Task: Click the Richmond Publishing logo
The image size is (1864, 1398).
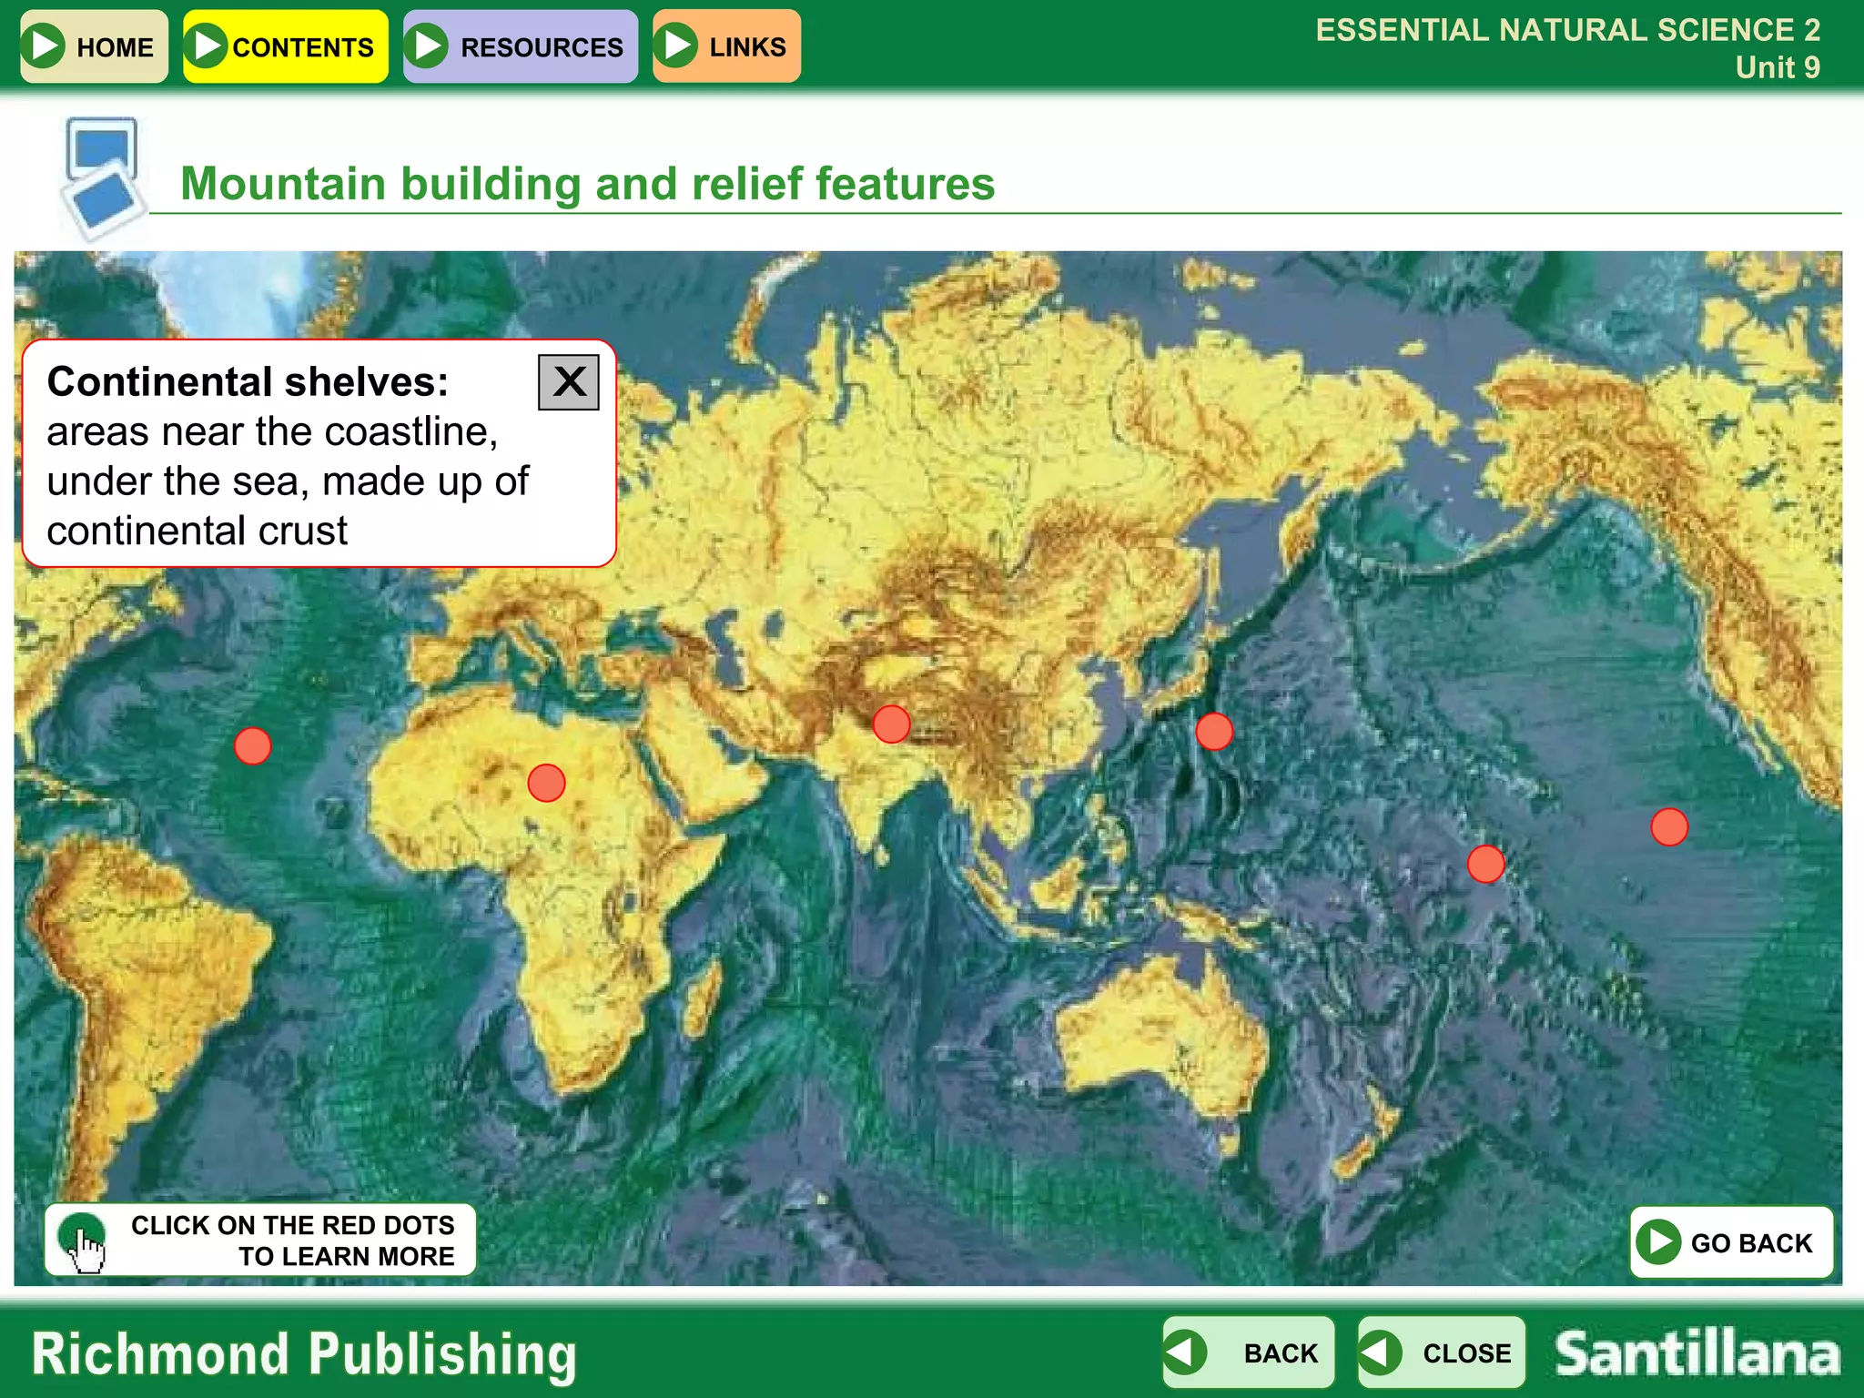Action: pyautogui.click(x=304, y=1354)
